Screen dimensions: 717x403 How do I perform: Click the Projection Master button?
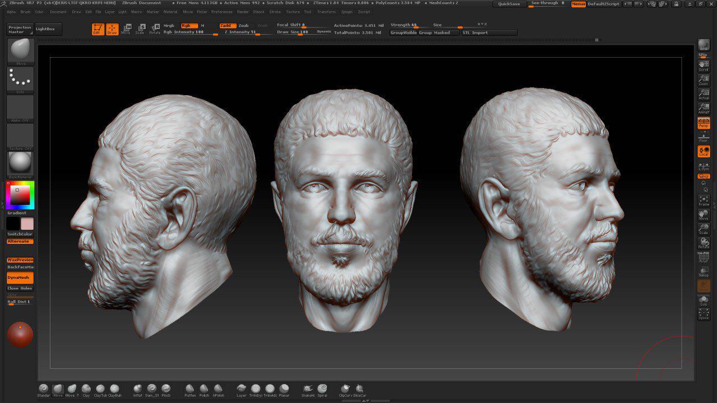(20, 29)
